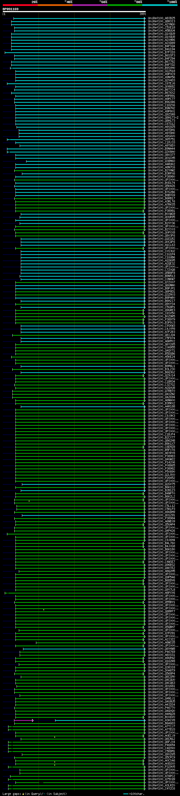
Task: Select the label UniRef100_Q10QU8
Action: (161, 37)
